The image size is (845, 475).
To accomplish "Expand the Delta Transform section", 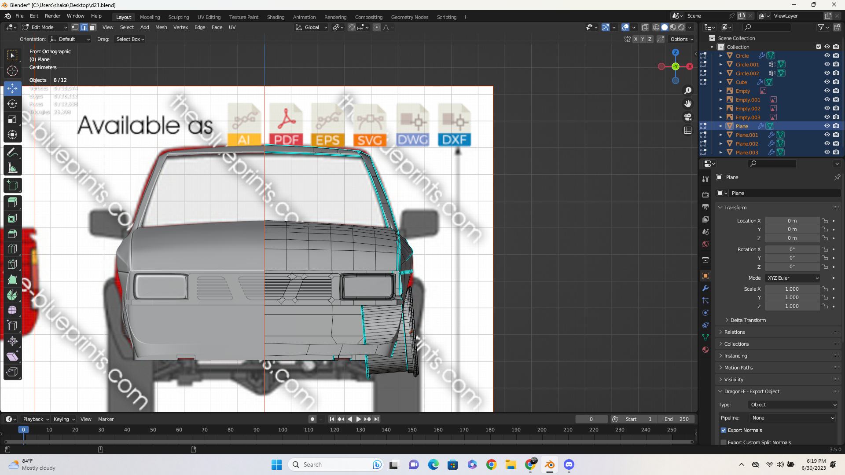I will click(748, 320).
